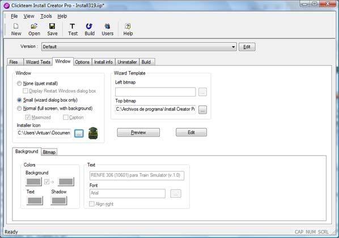Switch to the Uninstaller tab
The image size is (339, 238).
(127, 62)
